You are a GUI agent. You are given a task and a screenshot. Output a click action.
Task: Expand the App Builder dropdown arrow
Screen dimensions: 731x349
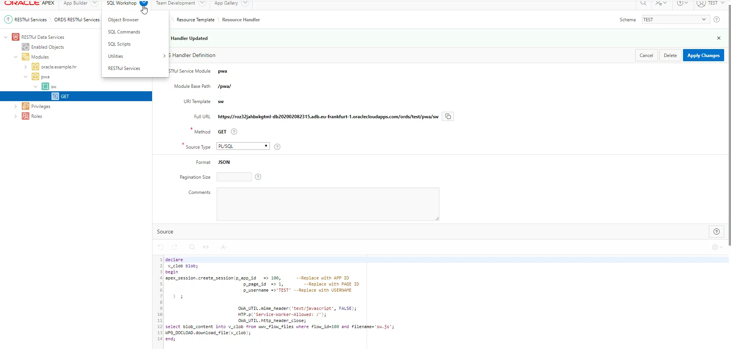point(94,3)
